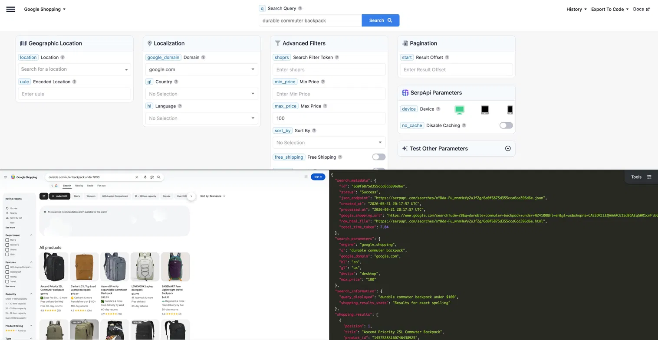Open the Sort By No Selection dropdown
Screen dimensions: 658x340
[329, 143]
